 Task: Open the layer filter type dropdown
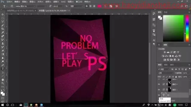pyautogui.click(x=164, y=69)
